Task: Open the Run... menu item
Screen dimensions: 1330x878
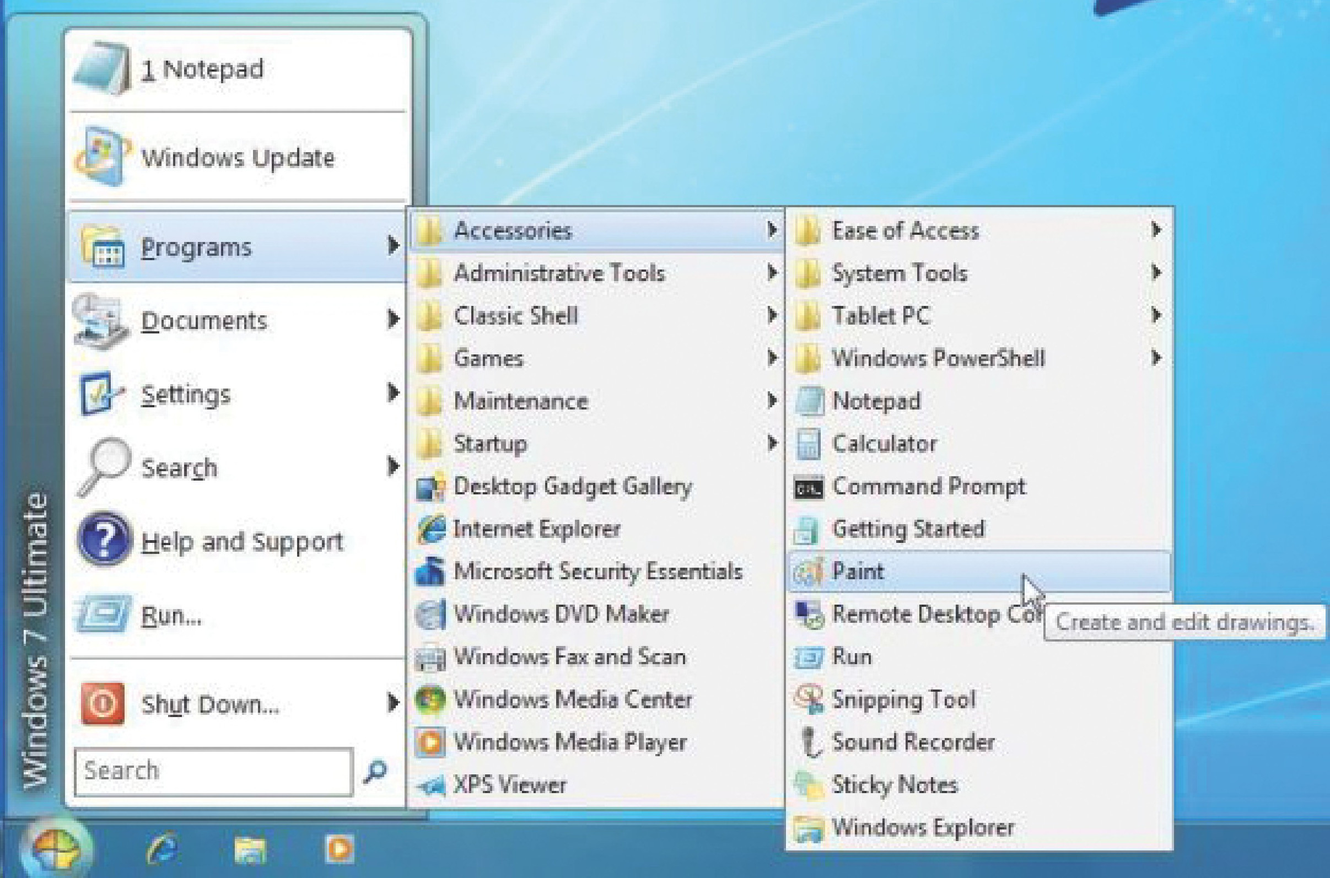Action: click(x=171, y=616)
